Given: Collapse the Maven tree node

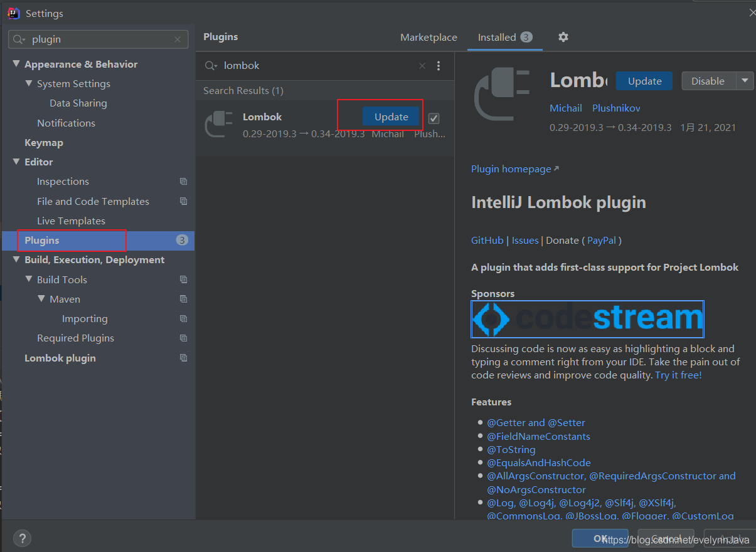Looking at the screenshot, I should (41, 299).
